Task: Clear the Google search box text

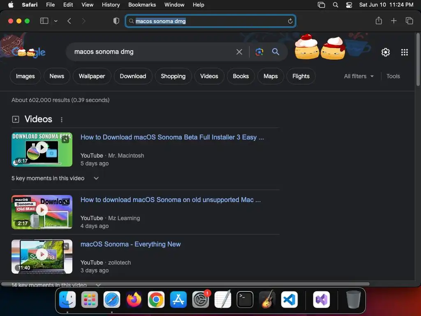Action: tap(239, 52)
